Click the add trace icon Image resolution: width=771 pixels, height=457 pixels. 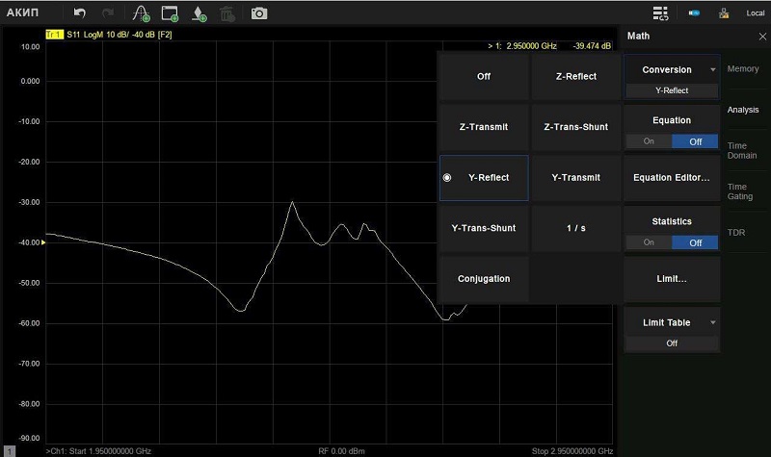point(142,13)
